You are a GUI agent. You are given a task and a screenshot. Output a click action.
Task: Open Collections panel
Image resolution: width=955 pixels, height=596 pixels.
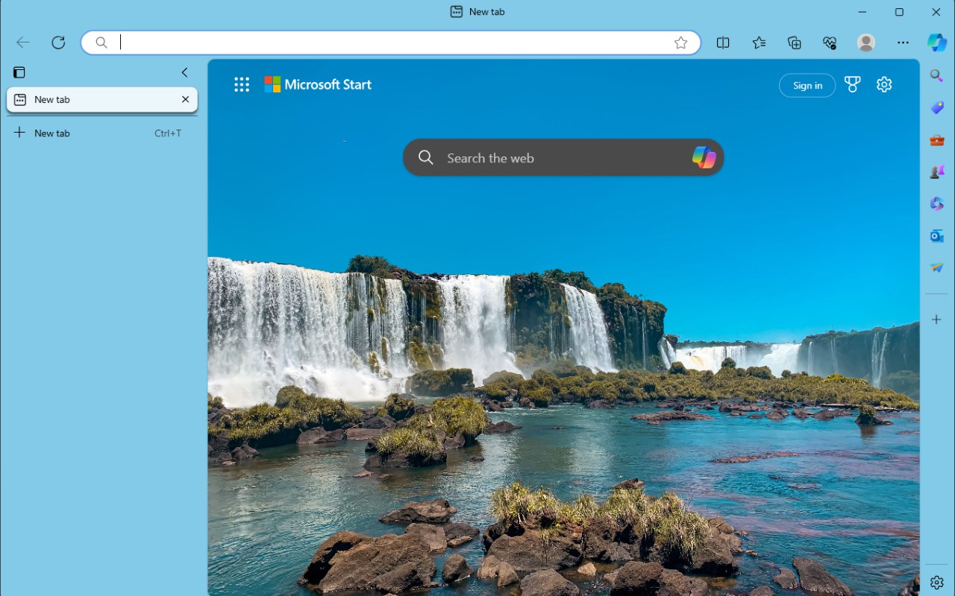[795, 42]
